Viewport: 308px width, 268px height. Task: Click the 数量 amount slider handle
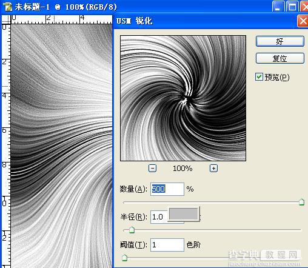[x=301, y=202]
